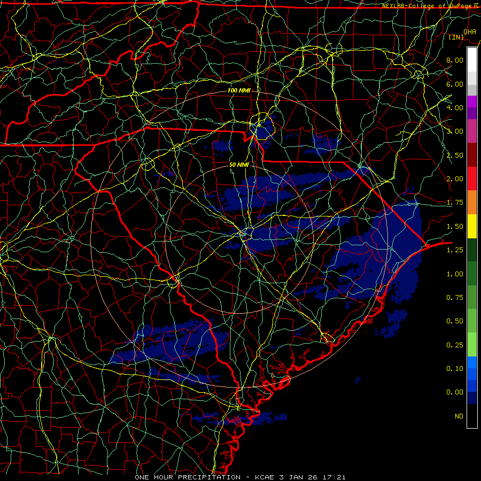The image size is (481, 481).
Task: Click the '[IN]' units label
Action: [456, 37]
